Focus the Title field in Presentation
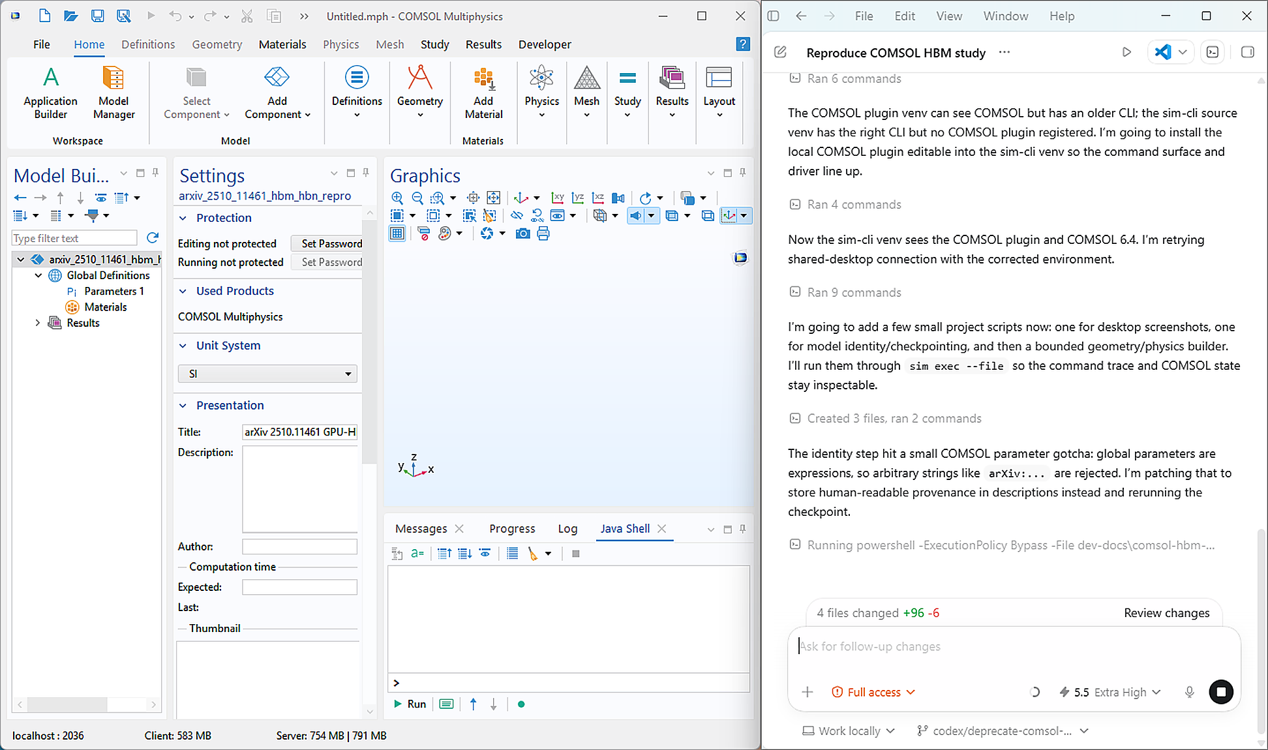The height and width of the screenshot is (750, 1268). [299, 432]
